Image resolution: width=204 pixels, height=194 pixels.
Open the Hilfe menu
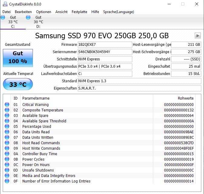(95, 12)
